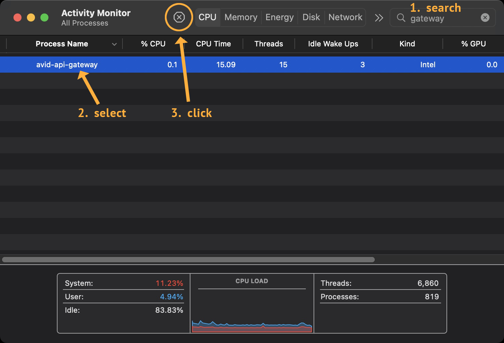Minimize the window with the yellow button
Viewport: 504px width, 343px height.
tap(31, 17)
